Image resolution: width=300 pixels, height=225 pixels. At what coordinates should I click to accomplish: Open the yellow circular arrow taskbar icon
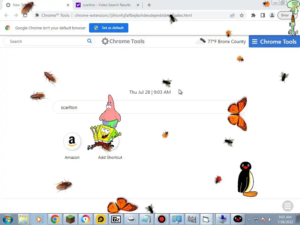click(x=101, y=219)
